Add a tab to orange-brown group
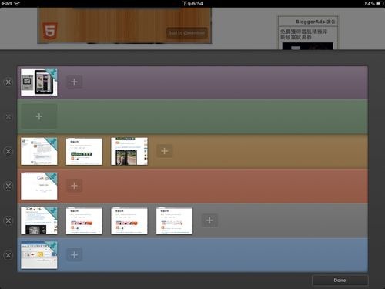Viewport: 385px width, 289px height. pos(165,151)
